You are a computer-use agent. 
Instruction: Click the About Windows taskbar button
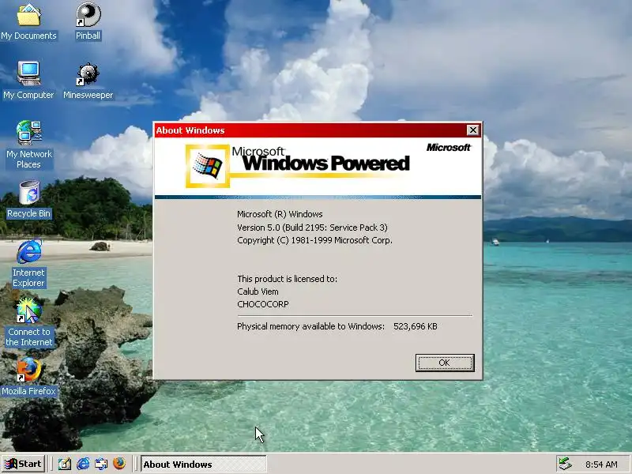(x=203, y=465)
